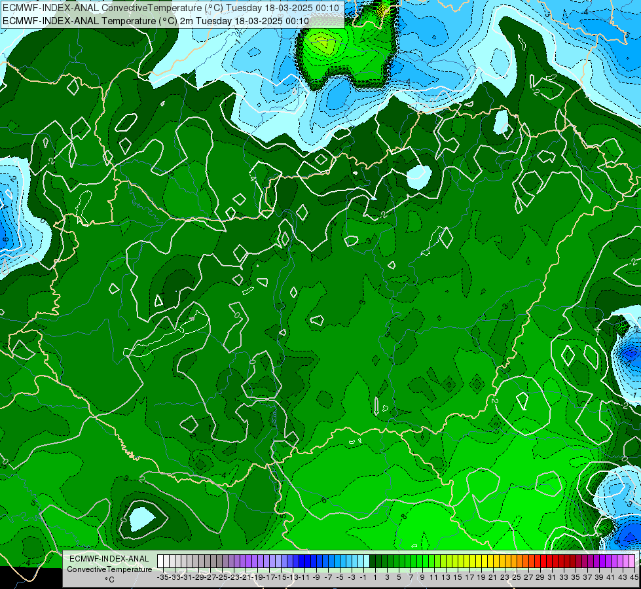This screenshot has height=589, width=641.
Task: Click the '7' legend scale value
Action: click(x=411, y=577)
